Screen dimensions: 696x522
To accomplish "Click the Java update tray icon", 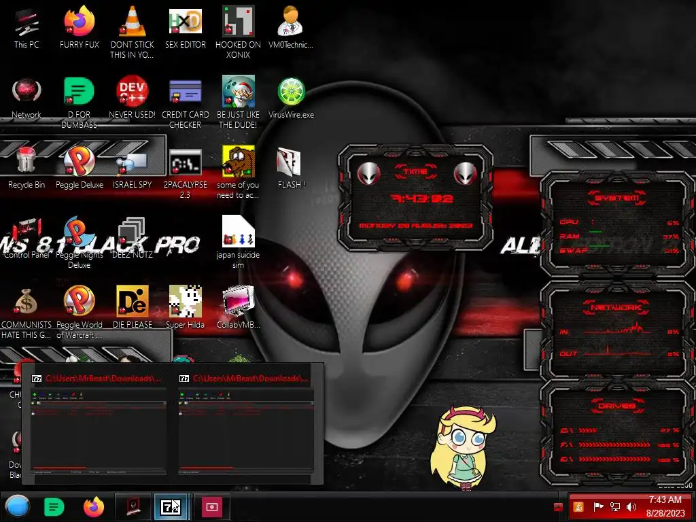I will coord(579,507).
